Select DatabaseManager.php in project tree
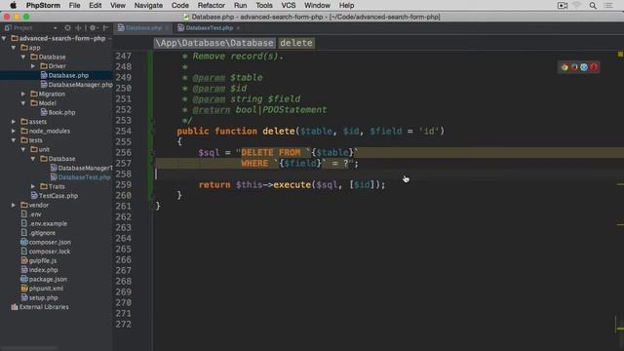 80,85
